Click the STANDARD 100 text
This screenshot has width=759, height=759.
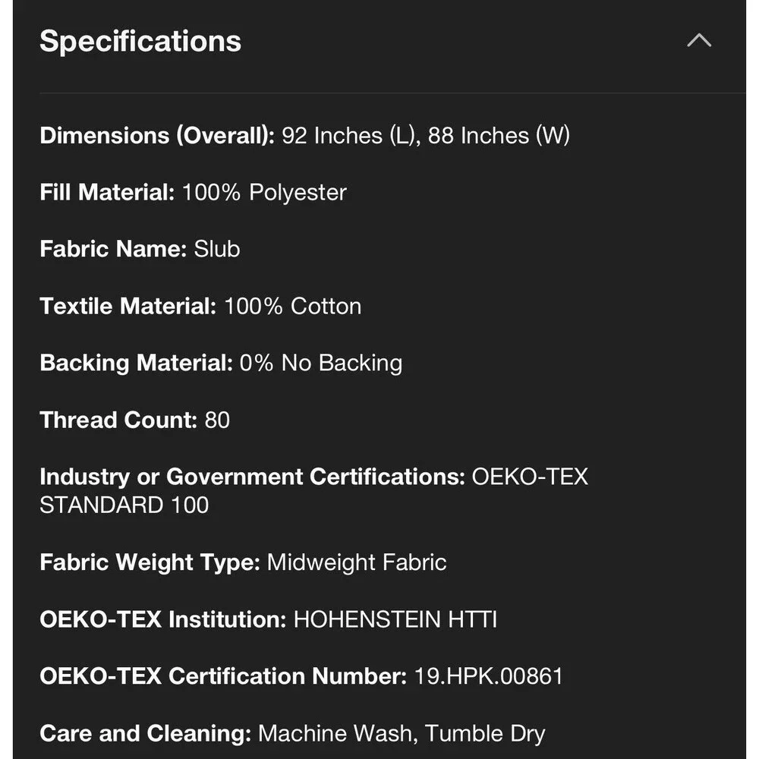click(124, 505)
